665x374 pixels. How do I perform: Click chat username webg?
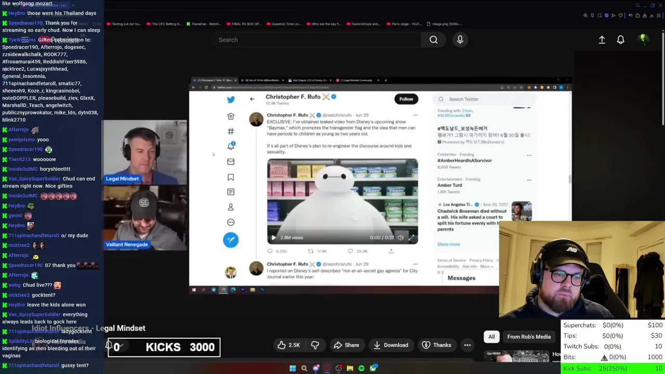(15, 285)
